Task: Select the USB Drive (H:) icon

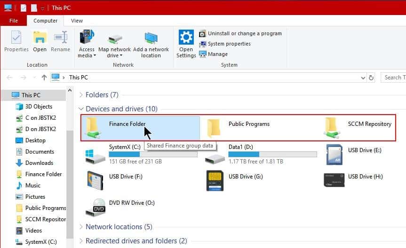Action: pos(334,180)
